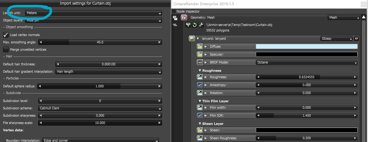Click the Diffuse light blue color swatch
This screenshot has height=142, width=368.
click(307, 47)
